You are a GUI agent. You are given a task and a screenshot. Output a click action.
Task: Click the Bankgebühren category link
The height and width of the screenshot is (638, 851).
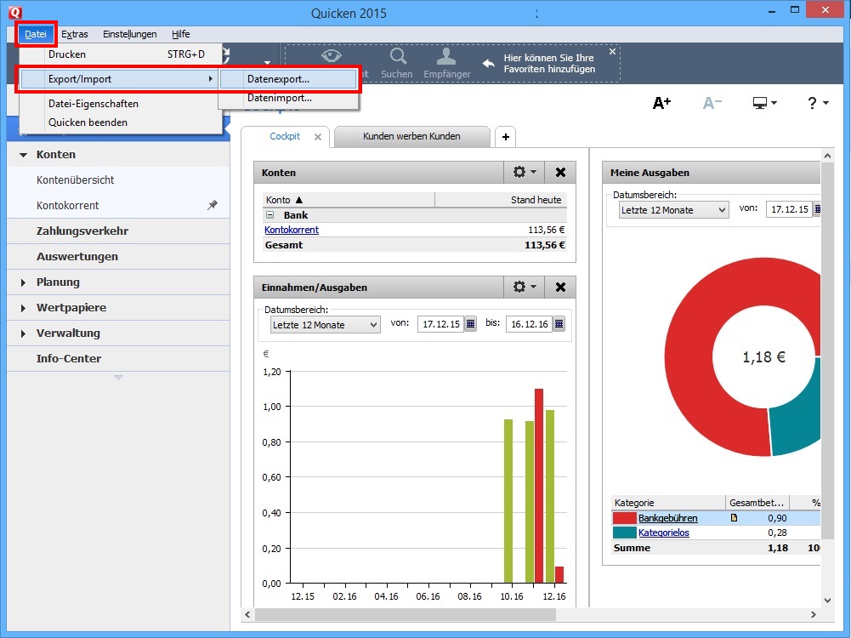click(x=668, y=518)
